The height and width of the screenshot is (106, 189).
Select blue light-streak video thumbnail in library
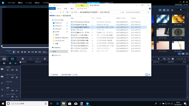pyautogui.click(x=163, y=19)
